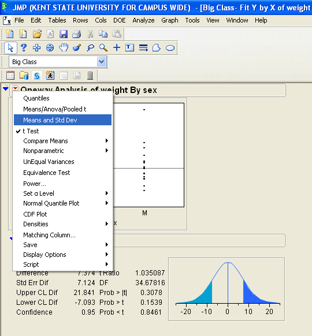Click the Cut scissors icon
312x336 pixels.
90,34
